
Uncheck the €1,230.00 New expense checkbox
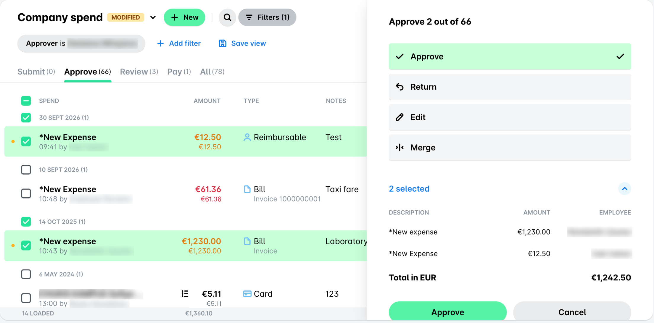[x=26, y=246]
